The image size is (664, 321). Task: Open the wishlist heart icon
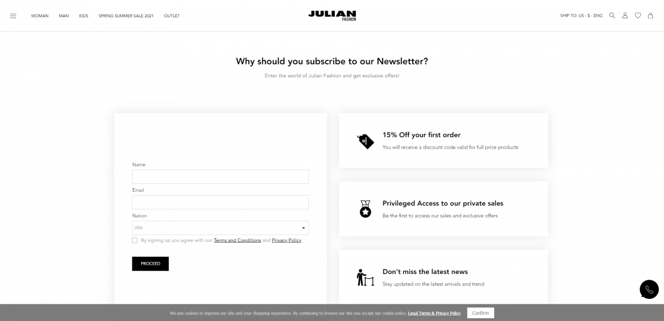[x=637, y=15]
